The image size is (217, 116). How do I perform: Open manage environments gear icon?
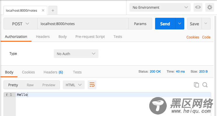pos(209,7)
